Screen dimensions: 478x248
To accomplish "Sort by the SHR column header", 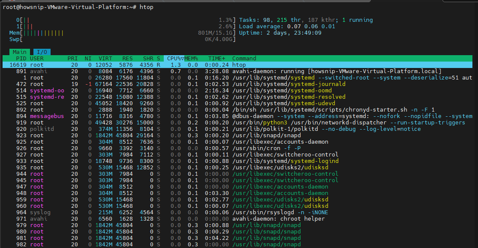I will 148,58.
